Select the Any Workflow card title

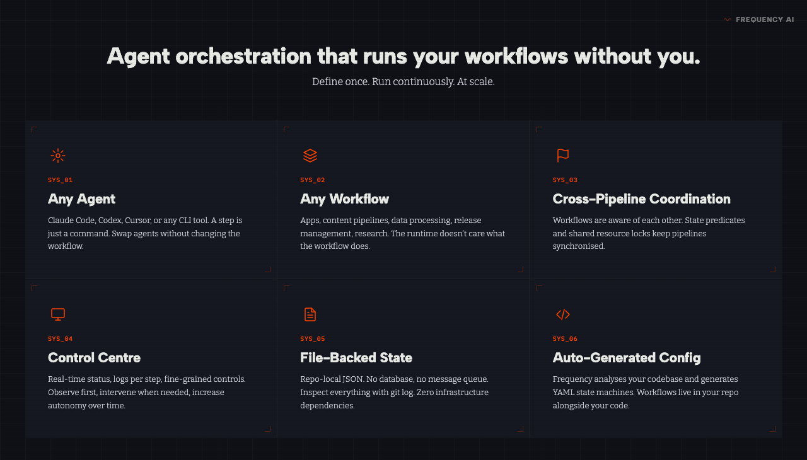(344, 198)
